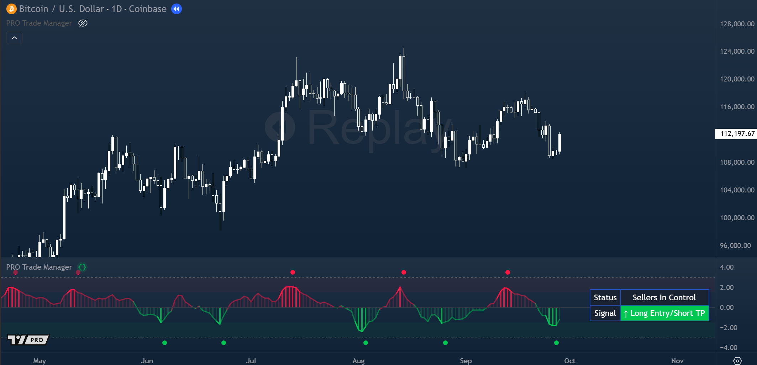Viewport: 757px width, 365px height.
Task: Click the TradingView PRO logo
Action: coord(28,340)
